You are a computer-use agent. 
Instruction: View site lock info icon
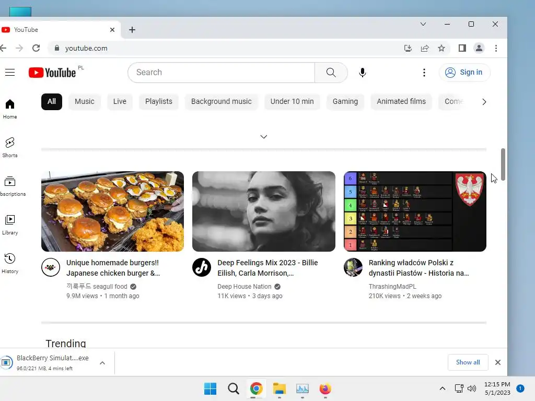pyautogui.click(x=57, y=48)
